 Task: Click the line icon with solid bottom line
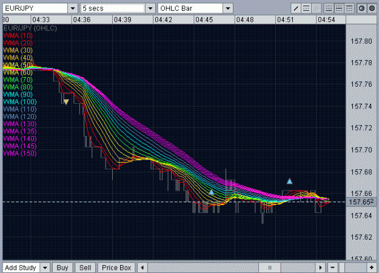point(329,8)
